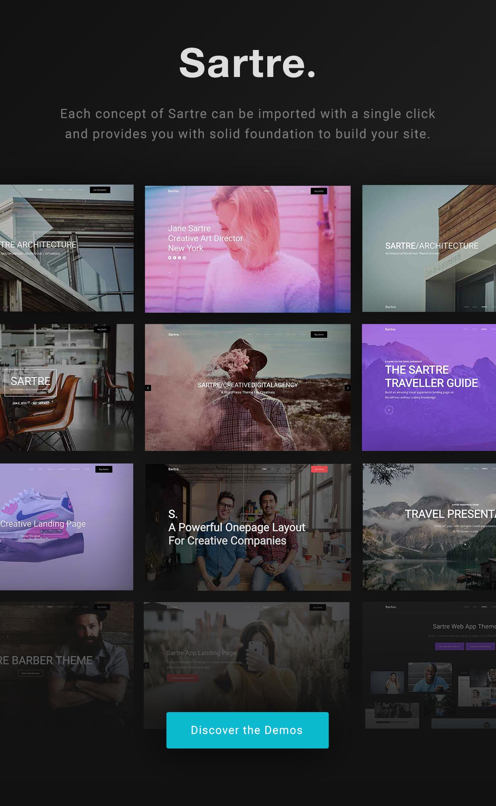496x806 pixels.
Task: Click the text 'A WordPress Theme For Creatives'
Action: pyautogui.click(x=248, y=393)
